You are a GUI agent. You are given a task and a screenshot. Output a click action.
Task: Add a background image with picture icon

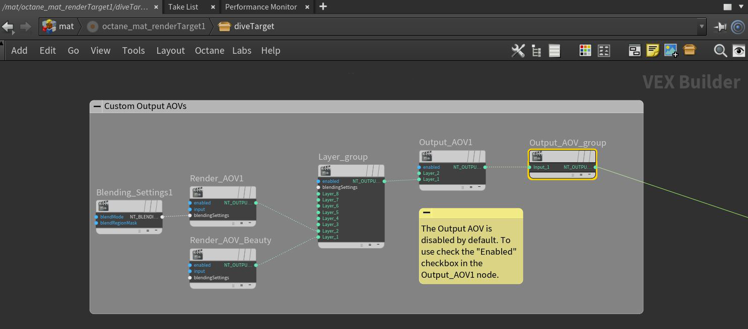coord(671,51)
